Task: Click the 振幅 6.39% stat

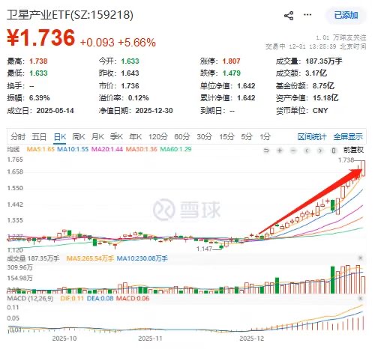Action: click(x=28, y=98)
